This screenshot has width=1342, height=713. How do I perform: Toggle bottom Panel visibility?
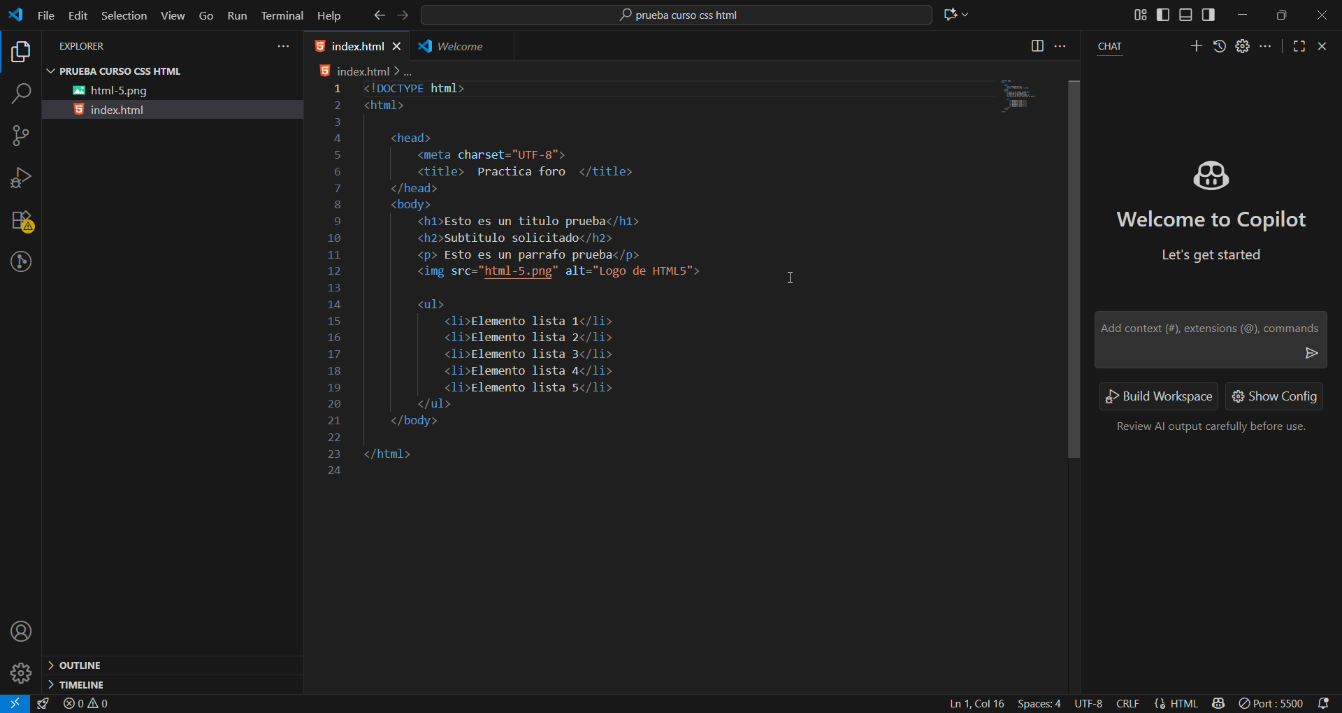pyautogui.click(x=1185, y=15)
